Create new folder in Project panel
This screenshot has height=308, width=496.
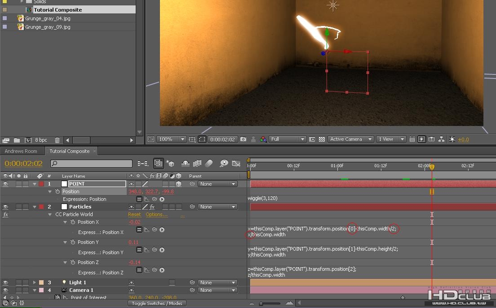17,140
